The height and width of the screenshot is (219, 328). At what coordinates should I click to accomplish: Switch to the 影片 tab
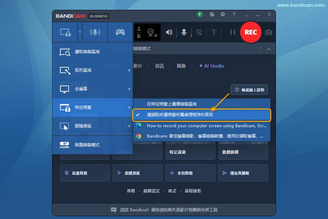(138, 66)
